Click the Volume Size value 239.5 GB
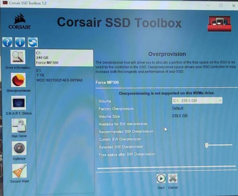238x196 pixels. (180, 116)
